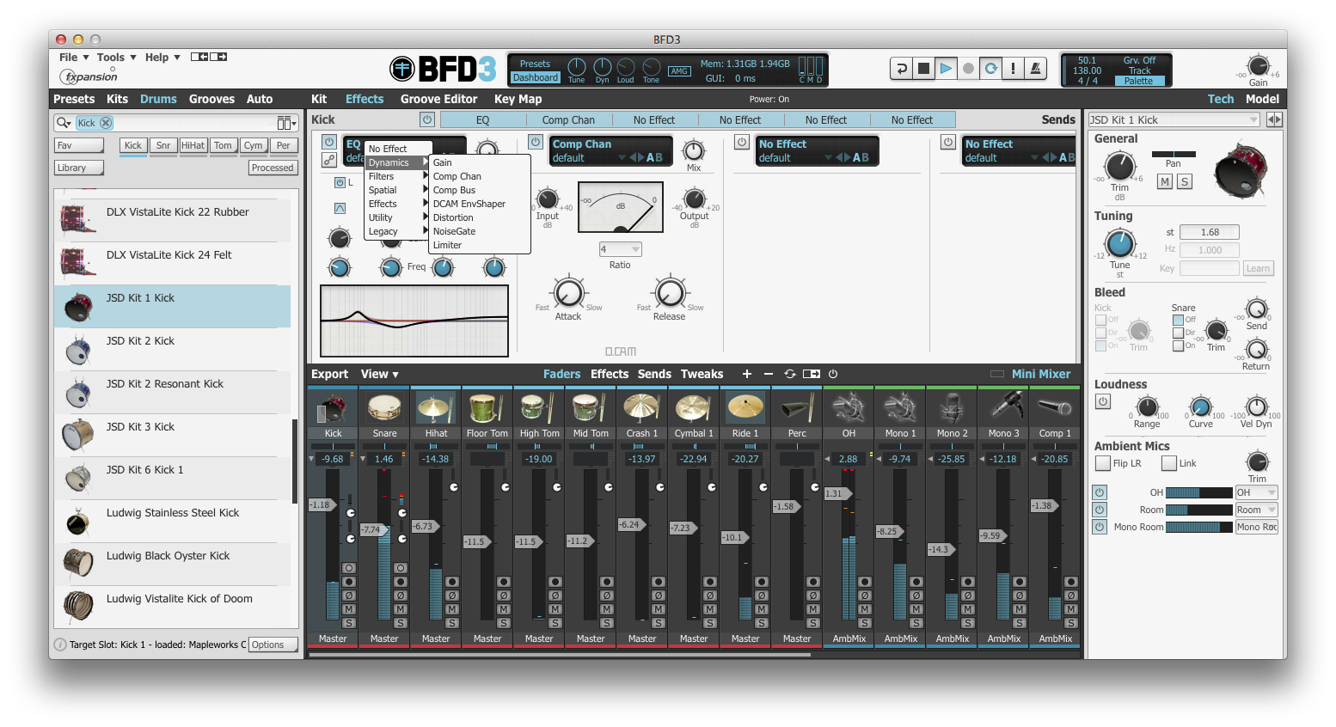Select Comp Bus from Dynamics submenu
The image size is (1336, 727).
(479, 190)
